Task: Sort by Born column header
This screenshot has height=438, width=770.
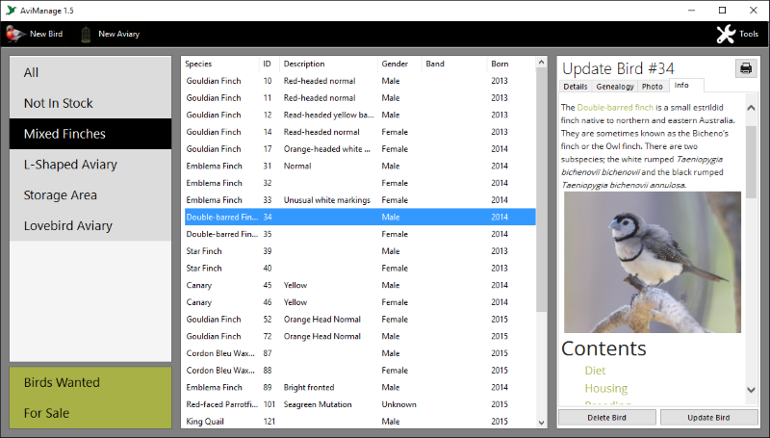Action: [511, 64]
